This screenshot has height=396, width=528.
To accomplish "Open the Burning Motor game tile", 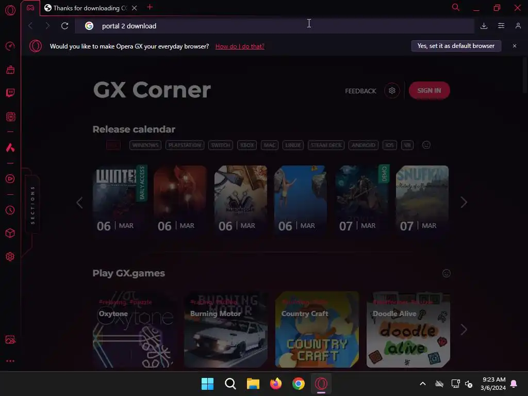I will [x=226, y=329].
